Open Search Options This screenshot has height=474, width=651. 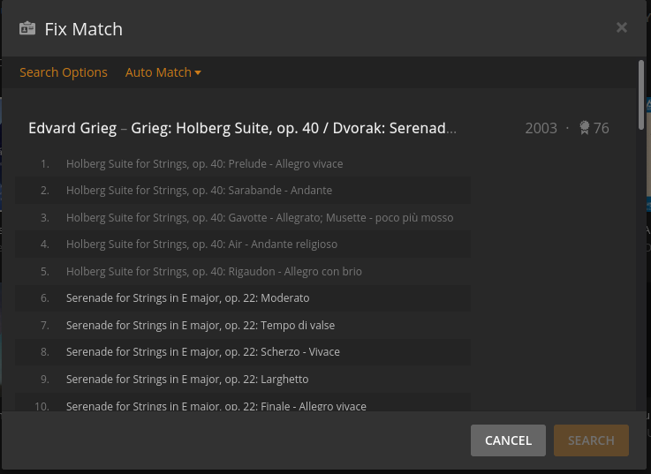[64, 72]
